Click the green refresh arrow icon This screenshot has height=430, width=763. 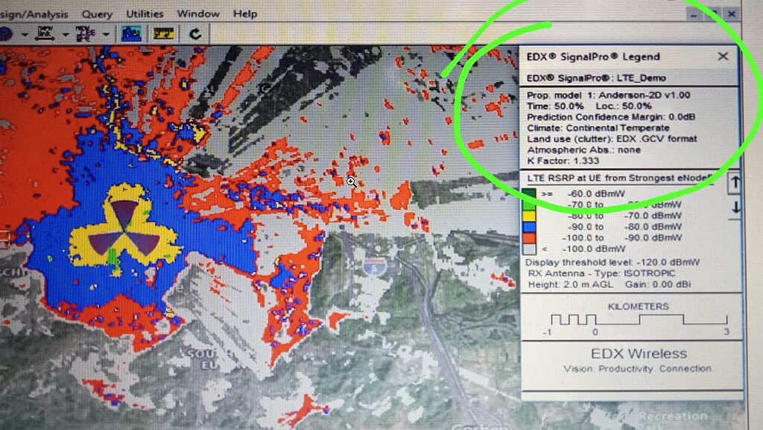[195, 33]
